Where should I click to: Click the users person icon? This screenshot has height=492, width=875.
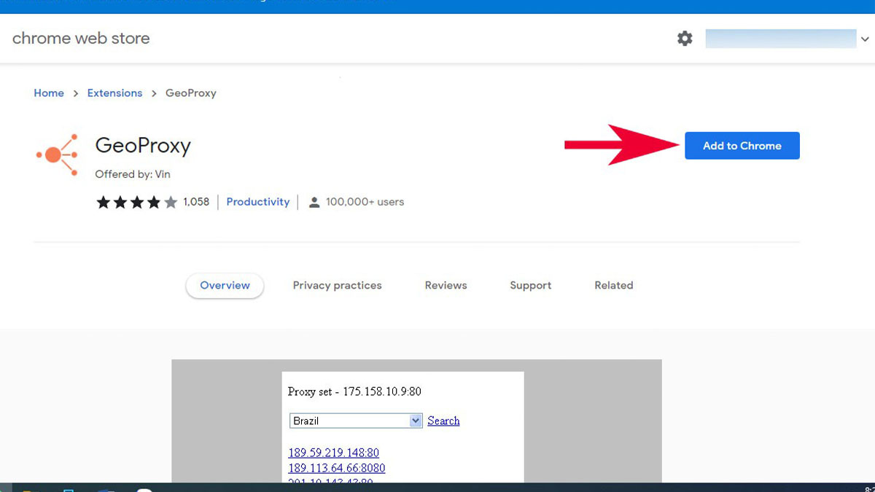tap(314, 203)
